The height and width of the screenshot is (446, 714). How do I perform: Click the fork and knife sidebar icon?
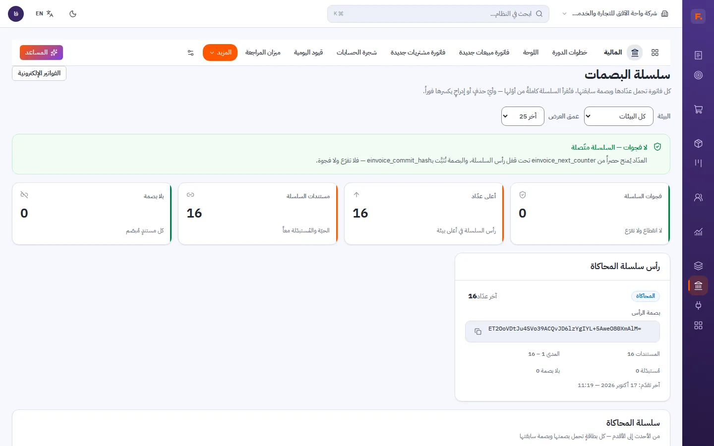click(x=698, y=163)
